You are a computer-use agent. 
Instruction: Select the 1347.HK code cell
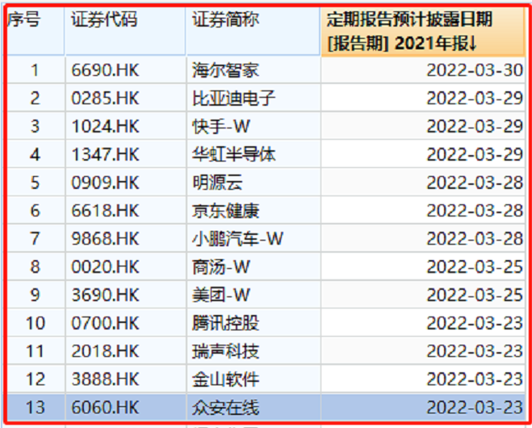[x=125, y=155]
